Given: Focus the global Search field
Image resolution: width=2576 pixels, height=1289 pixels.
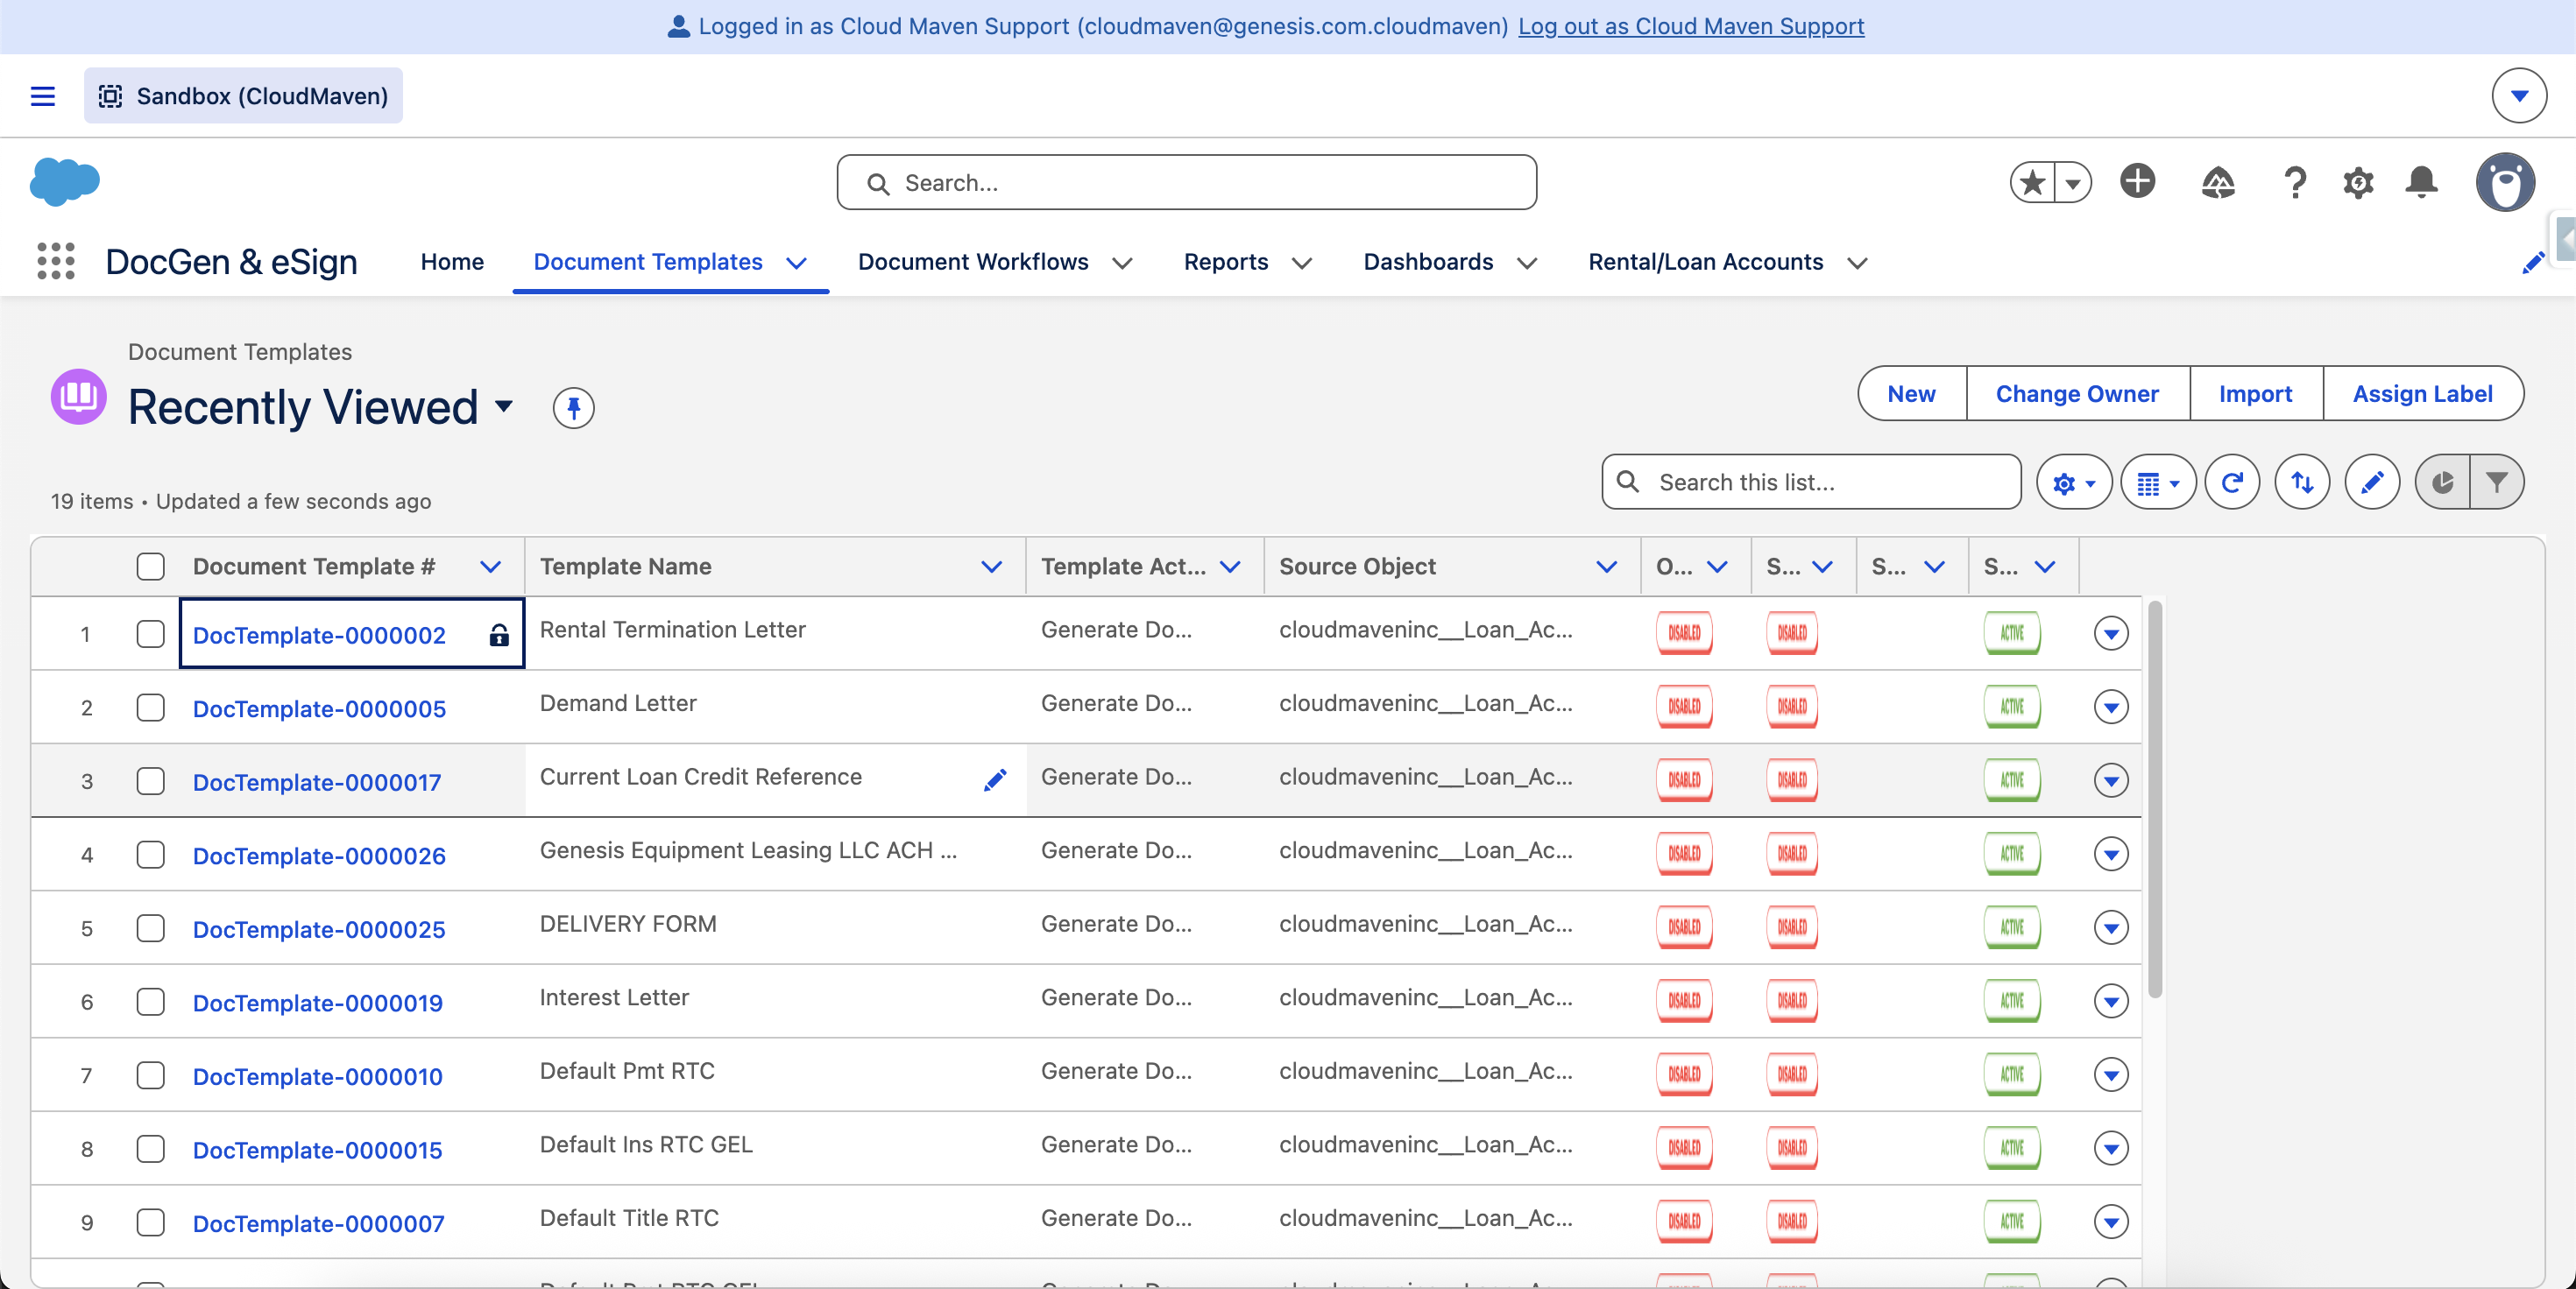Looking at the screenshot, I should (x=1187, y=183).
